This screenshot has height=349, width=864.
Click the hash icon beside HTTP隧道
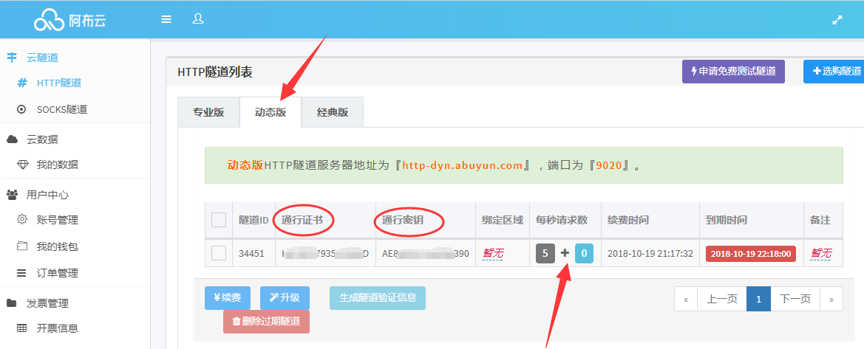pyautogui.click(x=22, y=83)
